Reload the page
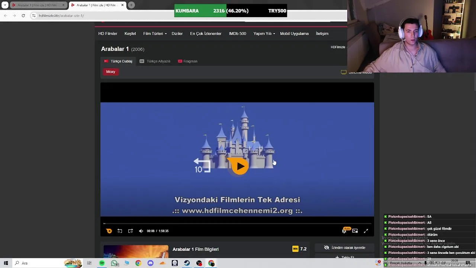Screen dimensions: 476x268 coord(23,16)
